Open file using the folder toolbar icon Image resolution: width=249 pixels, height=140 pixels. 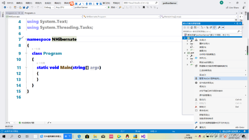[x=20, y=8]
